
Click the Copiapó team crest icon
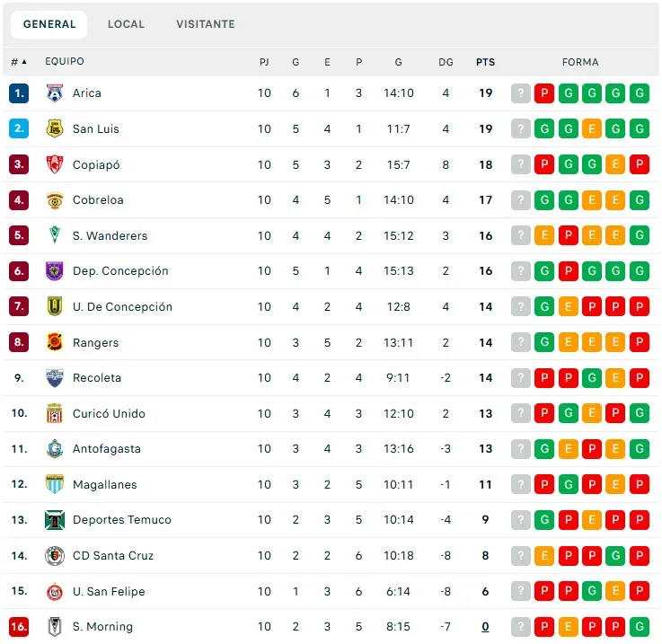[55, 164]
